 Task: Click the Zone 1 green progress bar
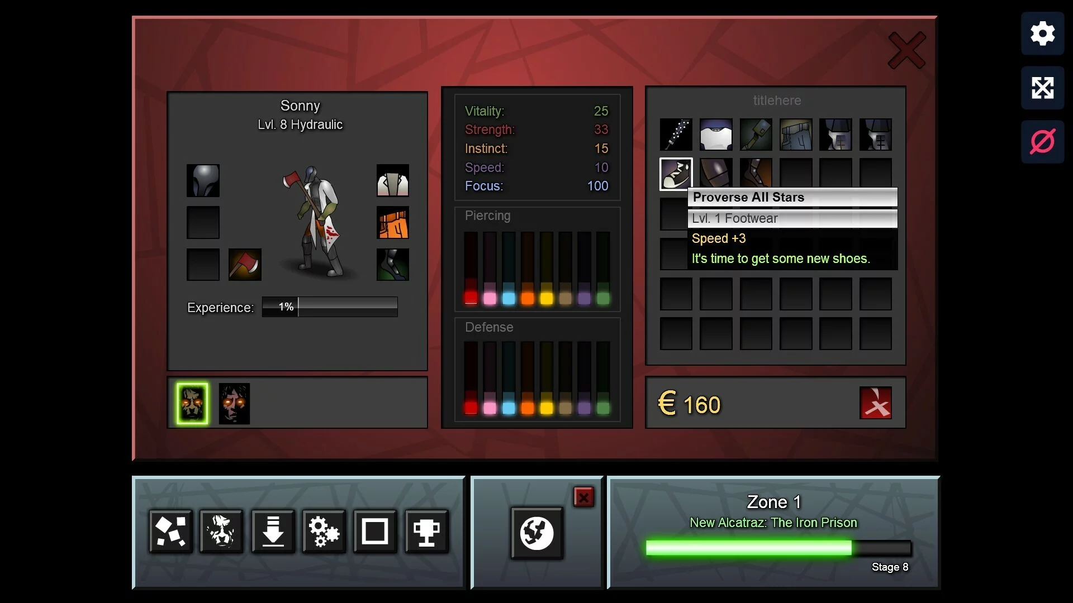tap(778, 548)
